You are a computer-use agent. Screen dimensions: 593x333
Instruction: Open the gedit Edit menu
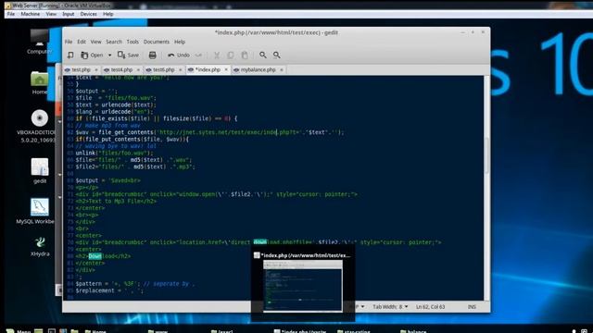coord(82,42)
